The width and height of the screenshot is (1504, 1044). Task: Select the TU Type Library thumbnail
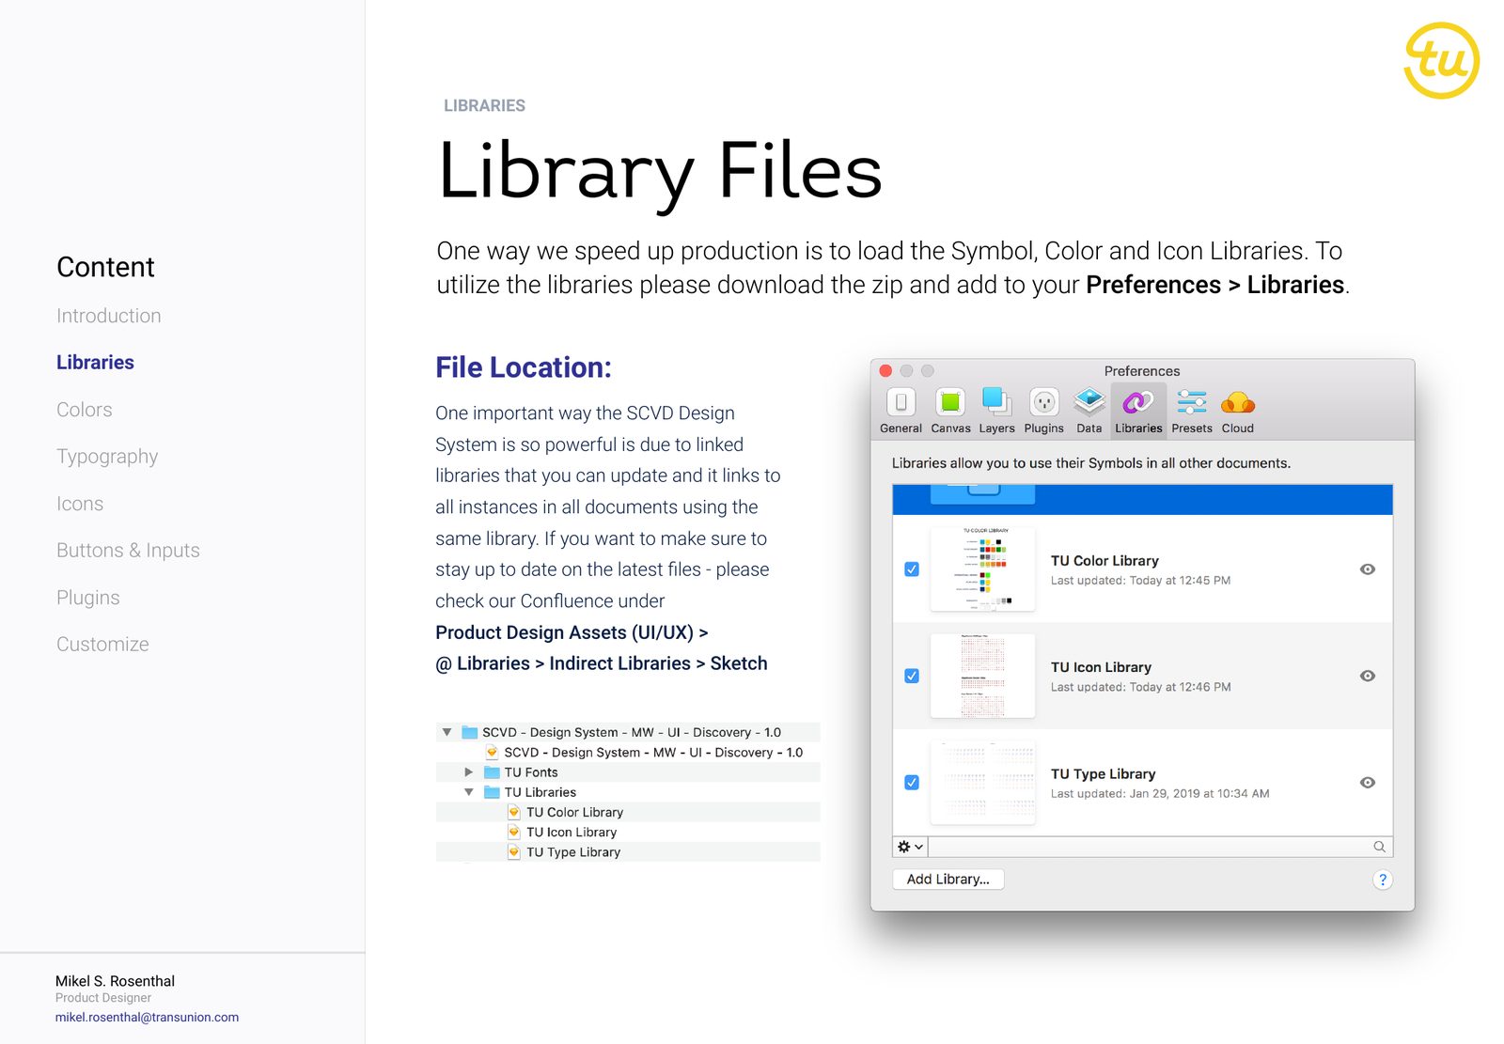[982, 783]
